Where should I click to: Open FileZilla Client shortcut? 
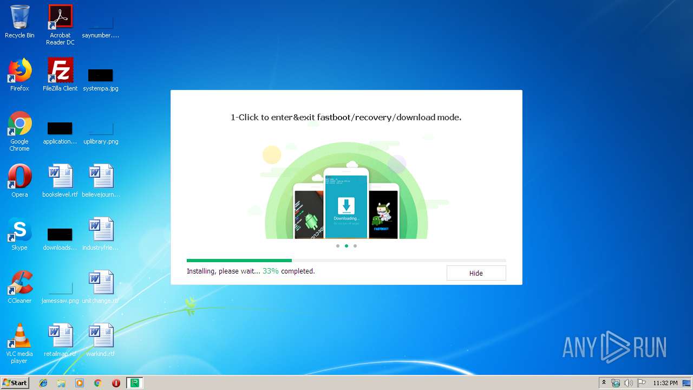pos(60,75)
